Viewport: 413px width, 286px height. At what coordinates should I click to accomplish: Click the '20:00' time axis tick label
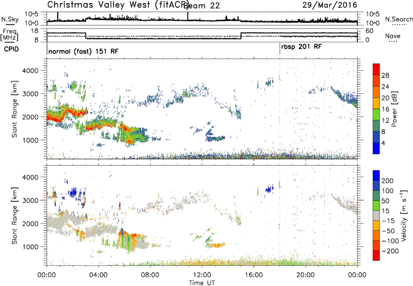306,275
